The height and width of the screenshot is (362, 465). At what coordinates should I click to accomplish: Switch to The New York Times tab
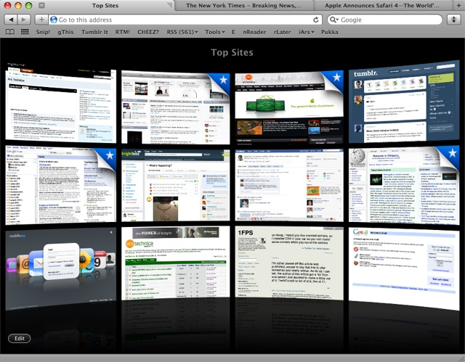pyautogui.click(x=243, y=6)
